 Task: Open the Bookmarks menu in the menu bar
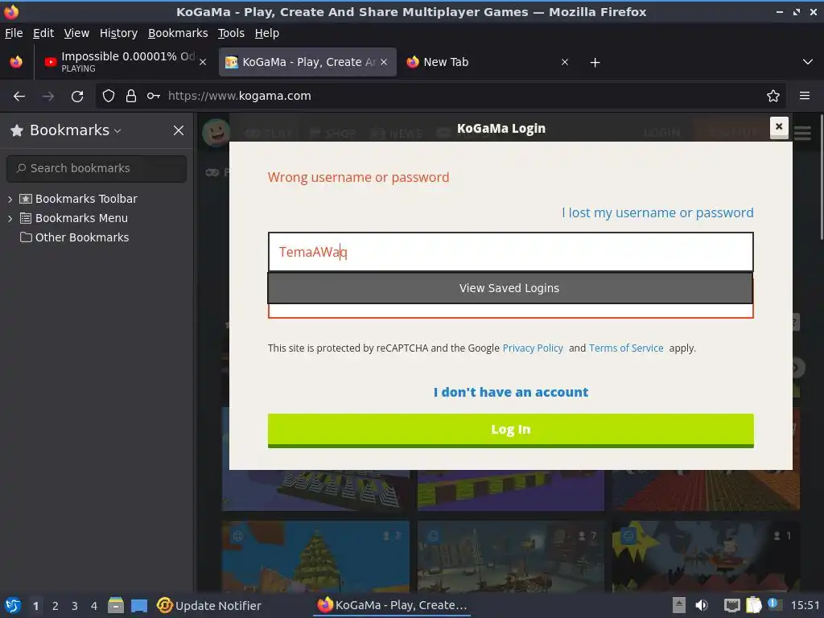[x=178, y=33]
